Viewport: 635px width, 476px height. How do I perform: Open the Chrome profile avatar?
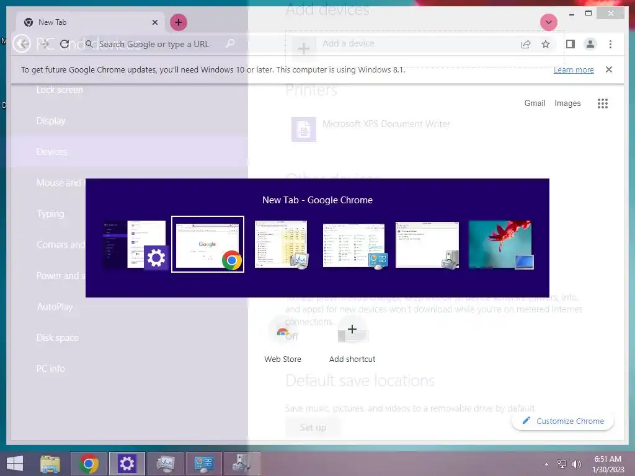(x=590, y=44)
